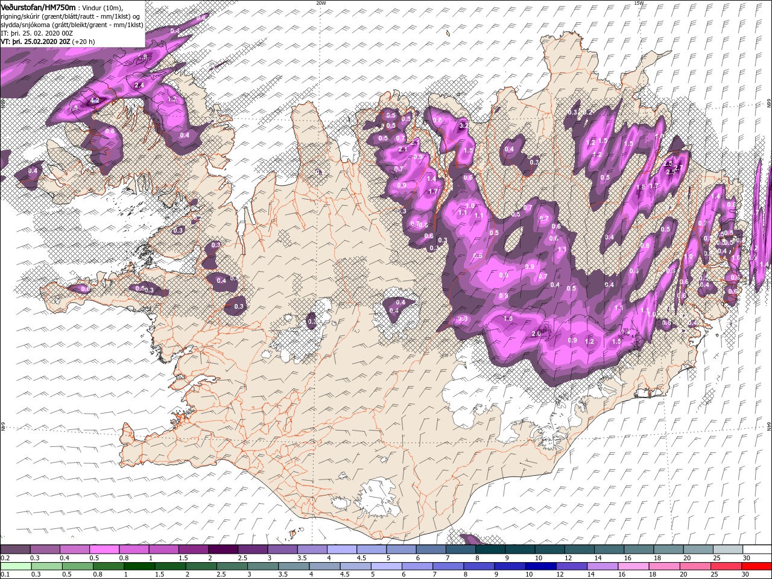Select the IT initial time line '25. 02. 2020 00Z'
Image resolution: width=772 pixels, height=579 pixels.
[x=49, y=34]
